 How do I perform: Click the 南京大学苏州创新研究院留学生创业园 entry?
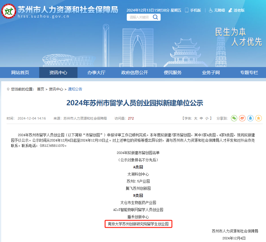138,224
